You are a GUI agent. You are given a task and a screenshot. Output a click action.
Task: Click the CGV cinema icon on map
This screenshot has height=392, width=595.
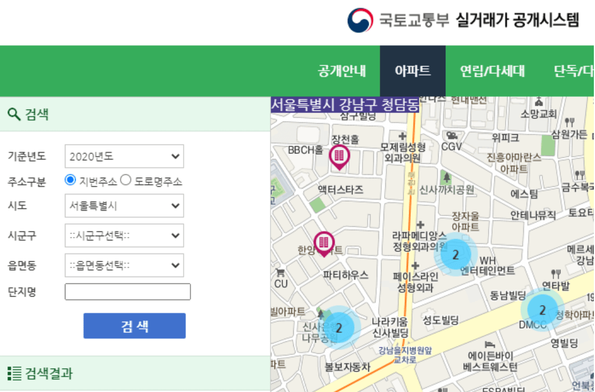coord(452,135)
